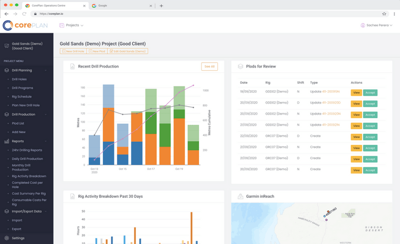Open Consumable Costs Per Rig report
400x244 pixels.
29,202
